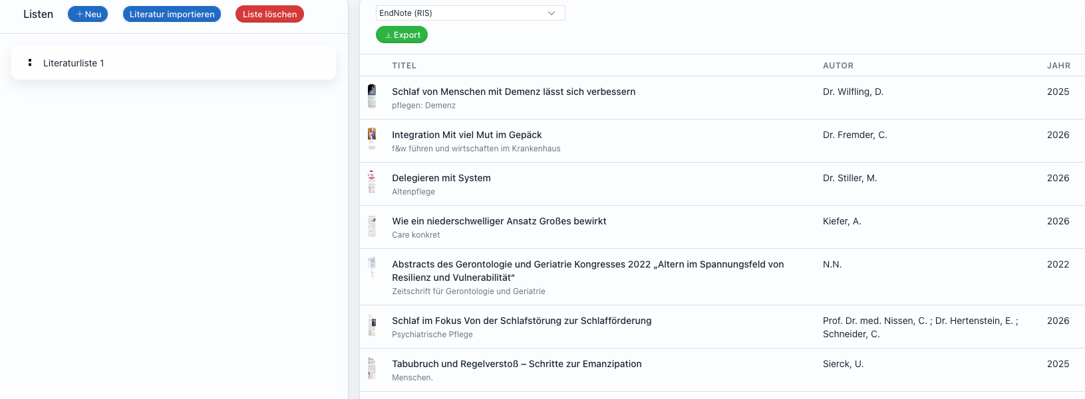This screenshot has width=1085, height=399.
Task: Click cover thumbnail for Delegieren mit System
Action: [372, 182]
